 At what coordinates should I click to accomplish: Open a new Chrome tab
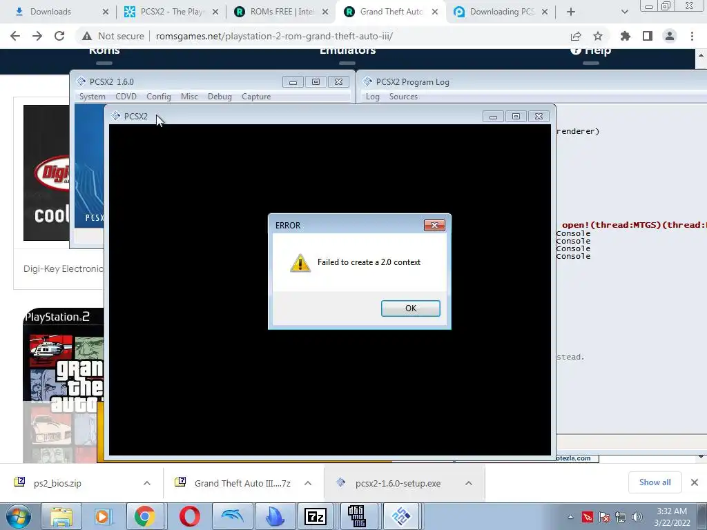coord(571,12)
